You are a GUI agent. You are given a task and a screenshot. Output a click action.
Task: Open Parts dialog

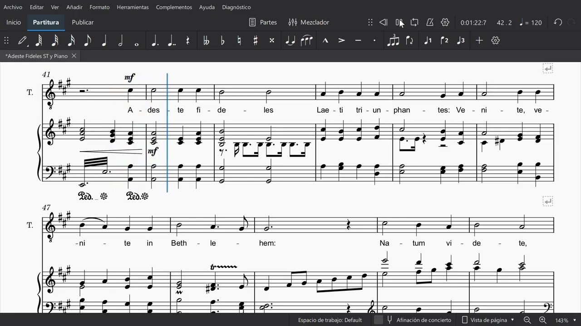(263, 22)
